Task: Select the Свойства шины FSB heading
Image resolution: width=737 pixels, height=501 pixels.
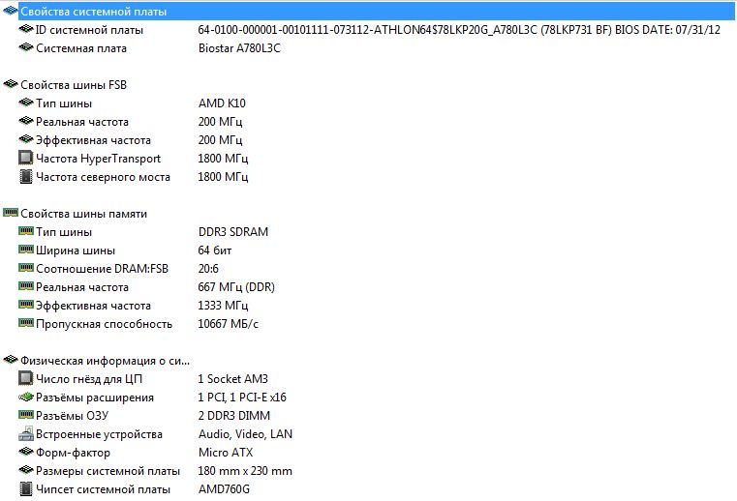Action: 74,85
